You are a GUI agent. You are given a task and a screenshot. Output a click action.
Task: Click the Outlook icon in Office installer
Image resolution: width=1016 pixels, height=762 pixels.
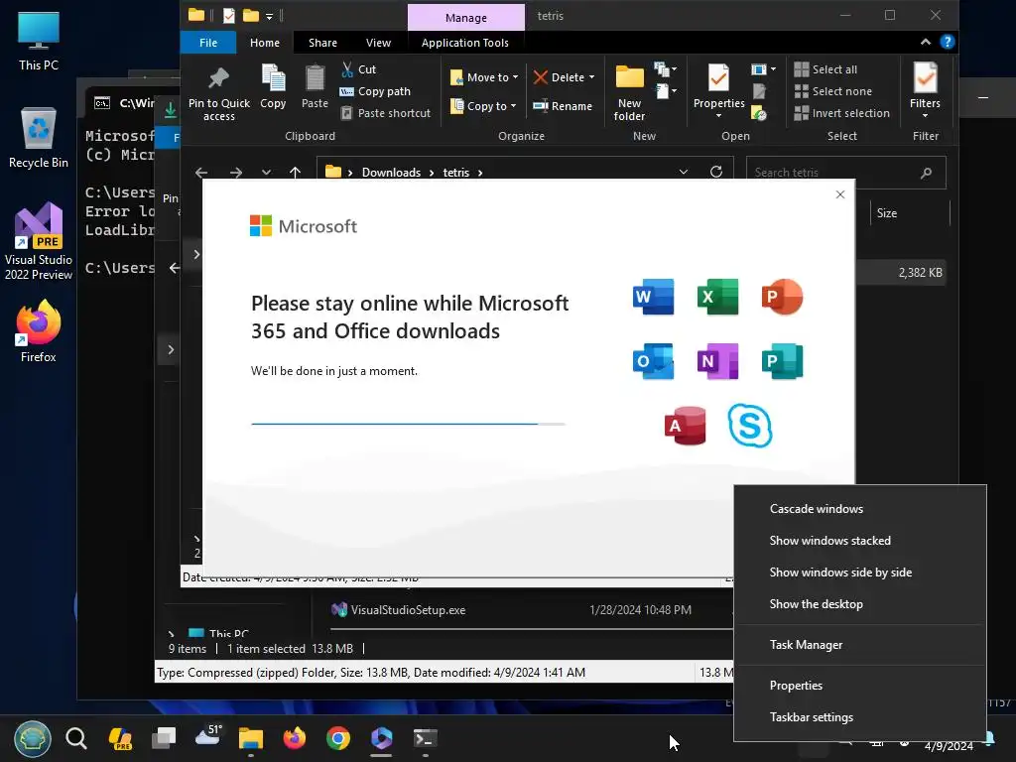[653, 361]
